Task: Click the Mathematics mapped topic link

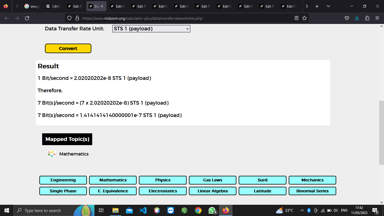Action: (74, 154)
